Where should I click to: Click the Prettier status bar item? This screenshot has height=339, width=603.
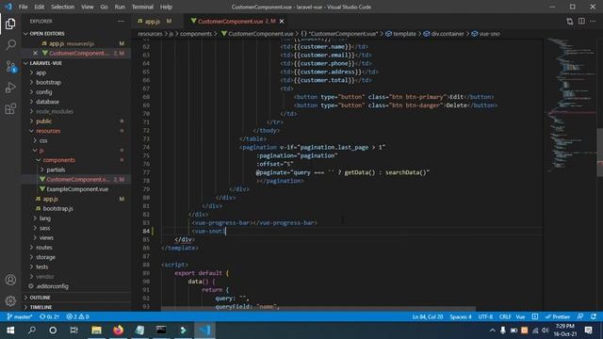pos(557,316)
